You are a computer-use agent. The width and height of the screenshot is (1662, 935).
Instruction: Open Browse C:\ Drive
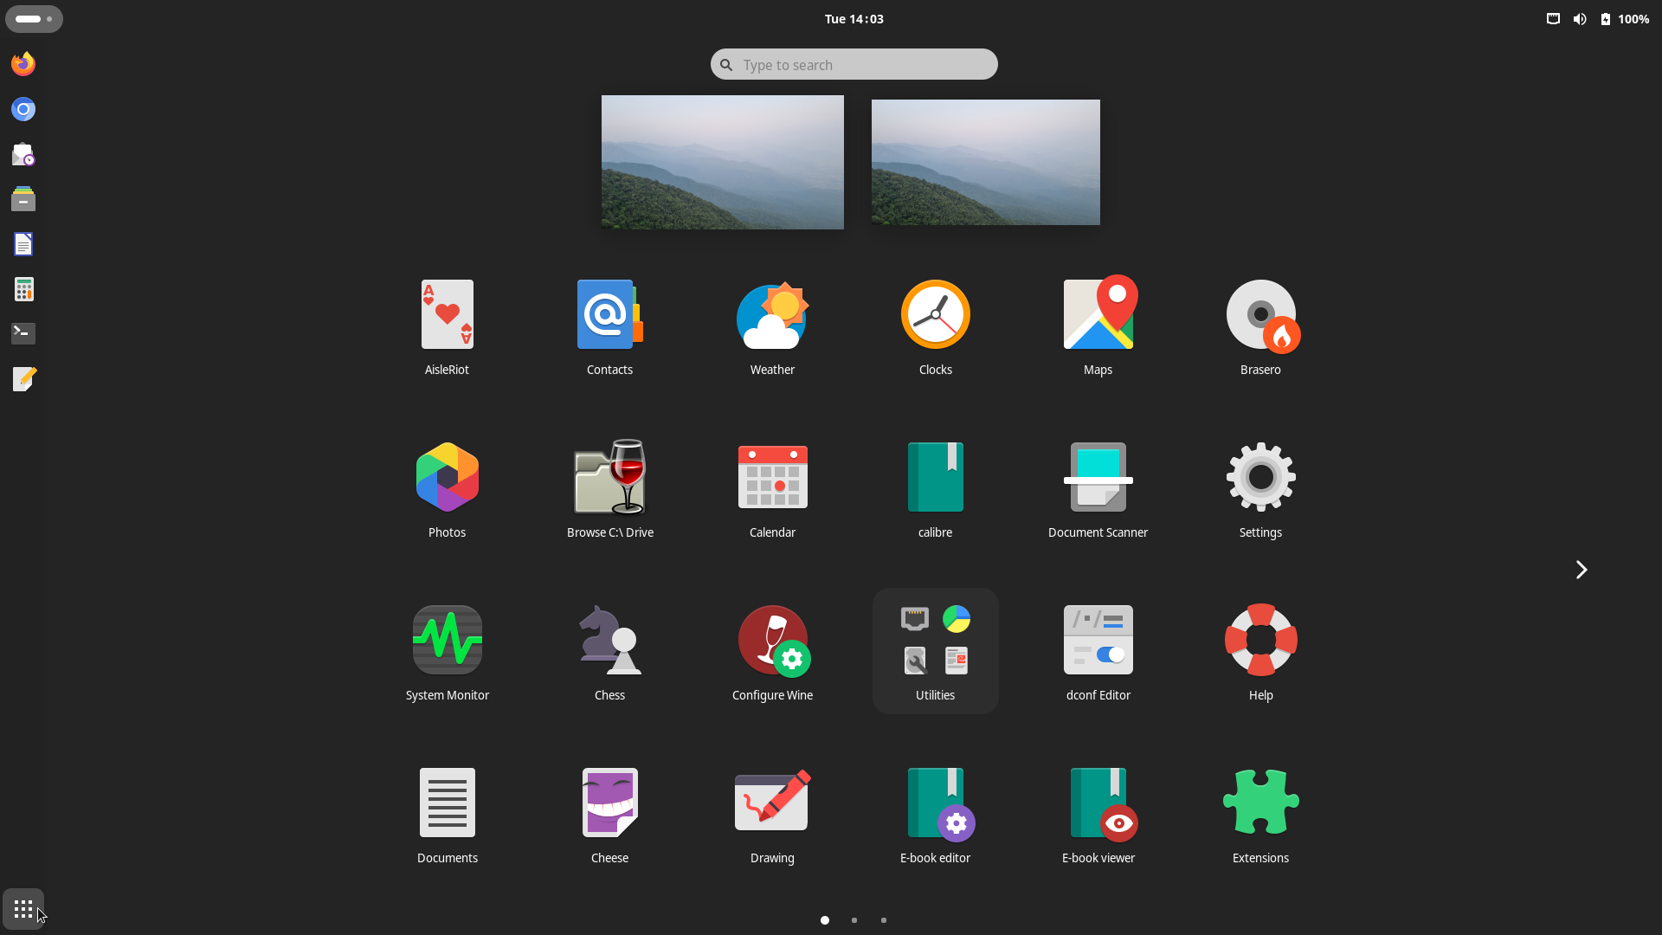click(609, 489)
